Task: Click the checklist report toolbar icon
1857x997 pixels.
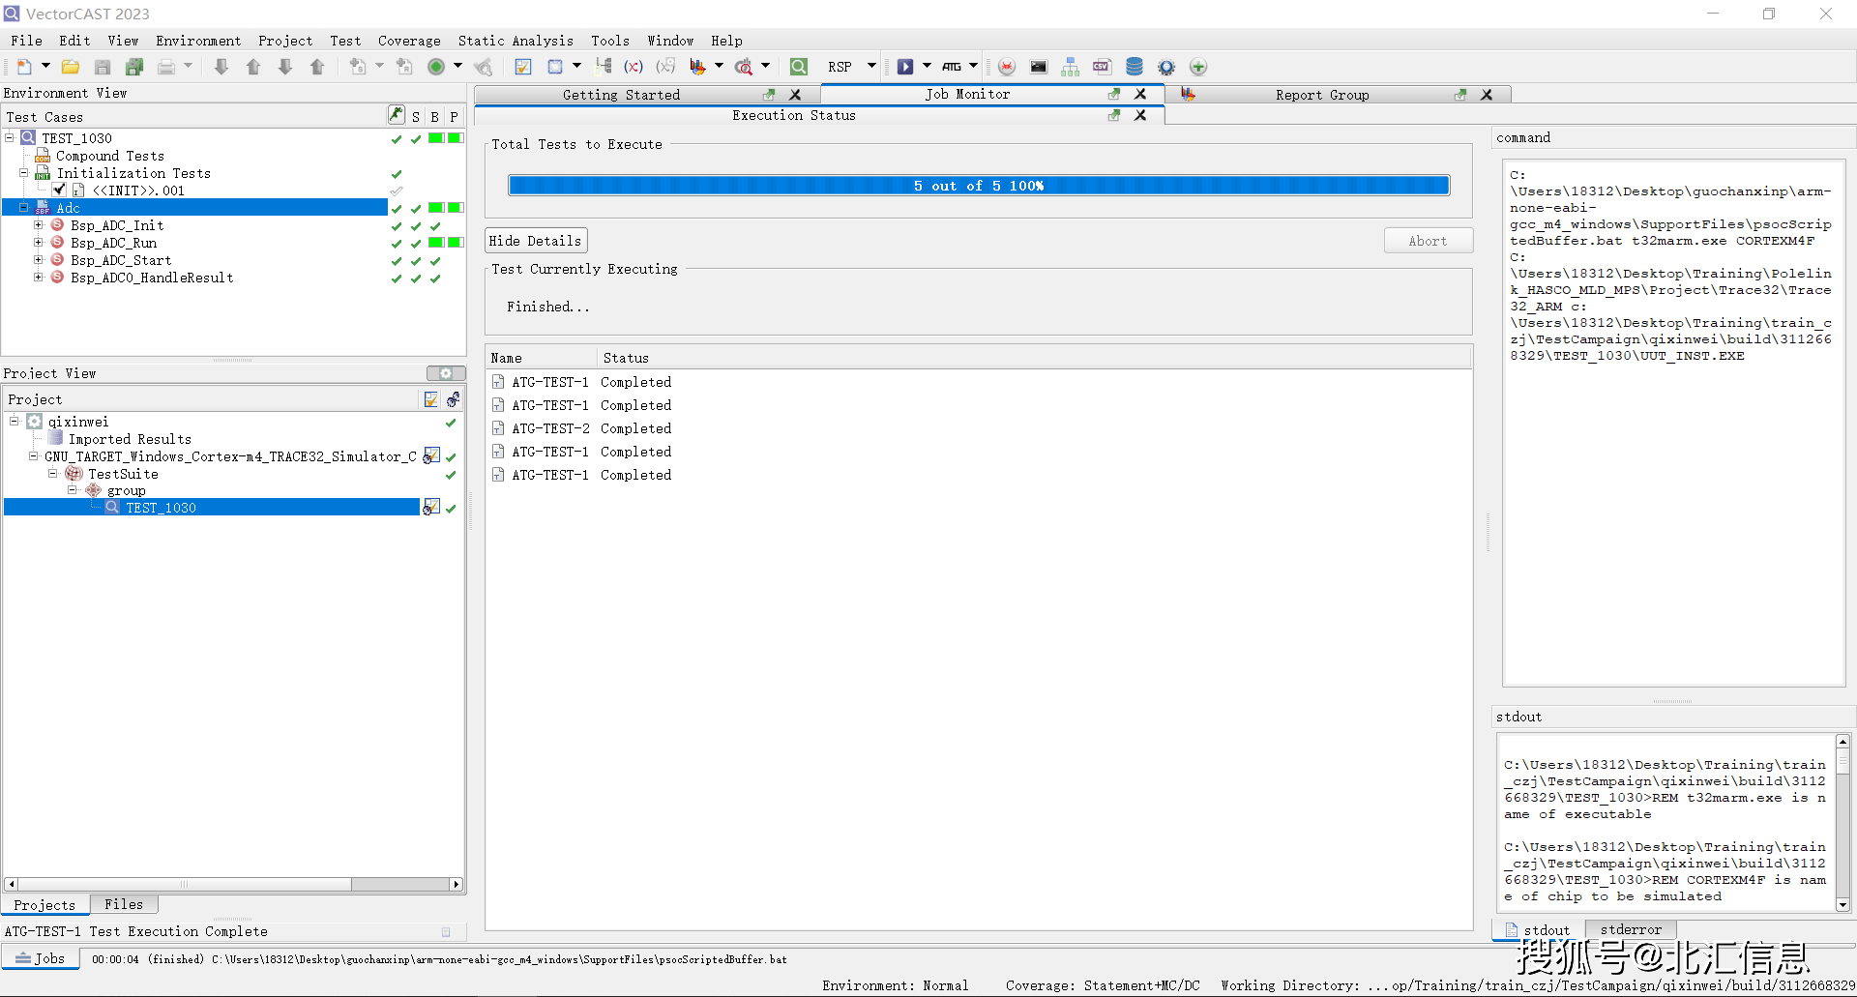Action: (523, 67)
